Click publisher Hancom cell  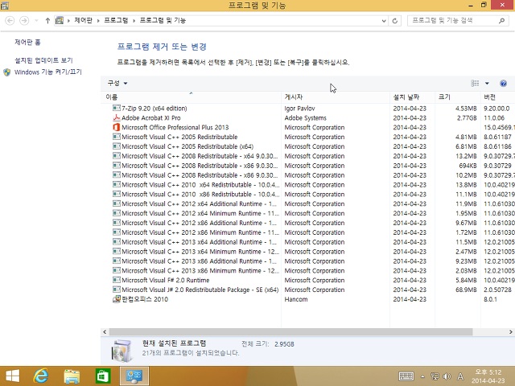pyautogui.click(x=296, y=299)
